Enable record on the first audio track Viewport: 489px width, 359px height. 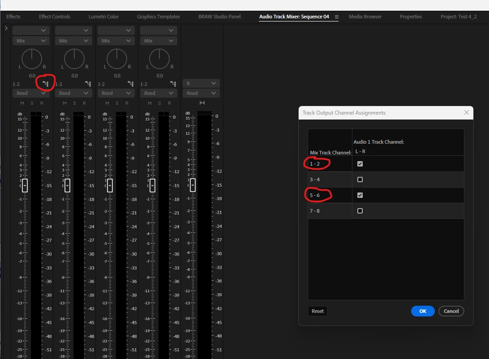42,103
